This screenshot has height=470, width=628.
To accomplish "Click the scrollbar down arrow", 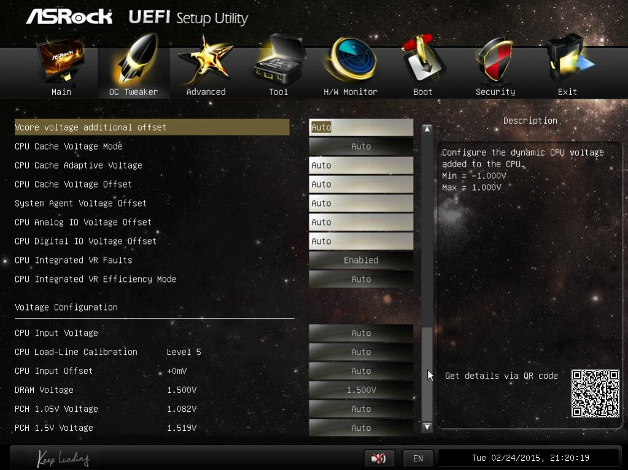I will point(427,427).
